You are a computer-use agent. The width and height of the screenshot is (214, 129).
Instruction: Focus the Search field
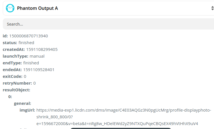pos(108,24)
